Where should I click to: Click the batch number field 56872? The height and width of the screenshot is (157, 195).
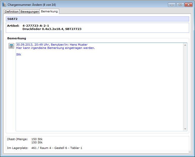(x=97, y=19)
